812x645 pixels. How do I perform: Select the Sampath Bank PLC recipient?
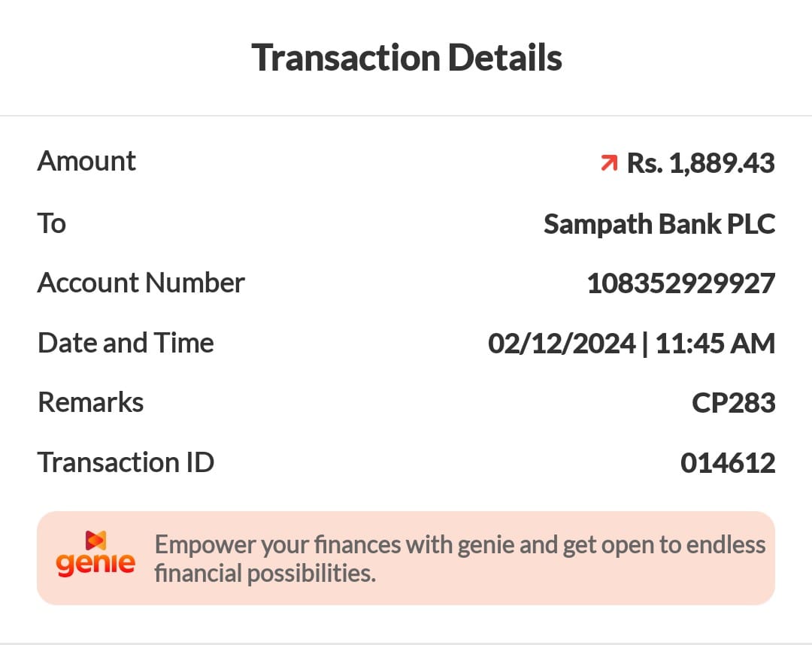coord(659,224)
